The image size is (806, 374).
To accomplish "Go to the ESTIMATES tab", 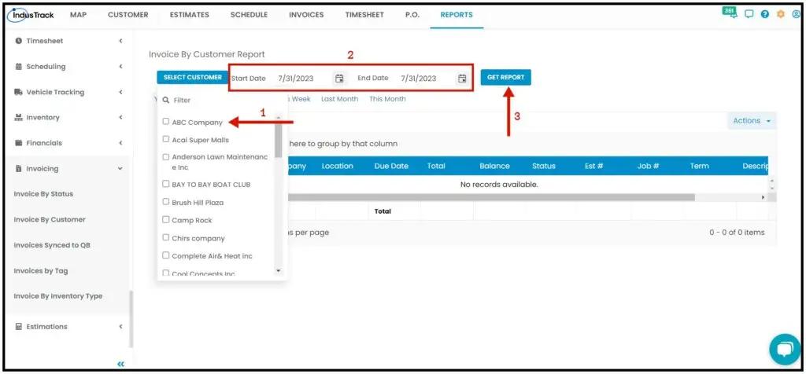I will (189, 15).
